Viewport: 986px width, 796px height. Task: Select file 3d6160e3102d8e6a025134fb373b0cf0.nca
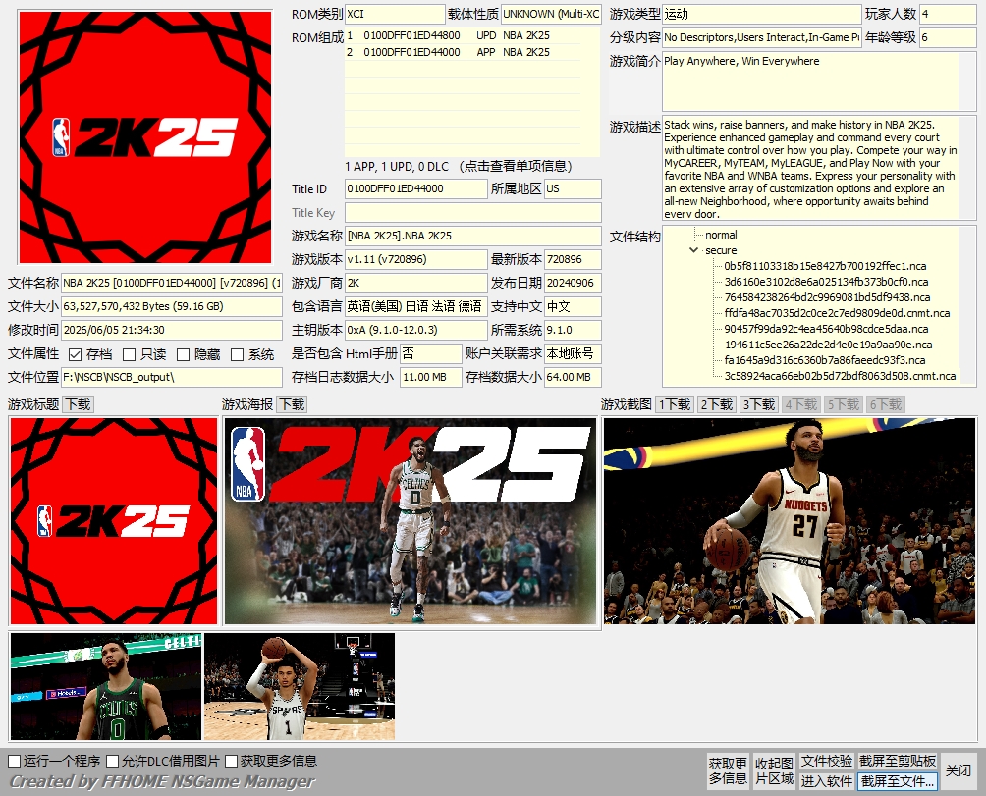(826, 282)
